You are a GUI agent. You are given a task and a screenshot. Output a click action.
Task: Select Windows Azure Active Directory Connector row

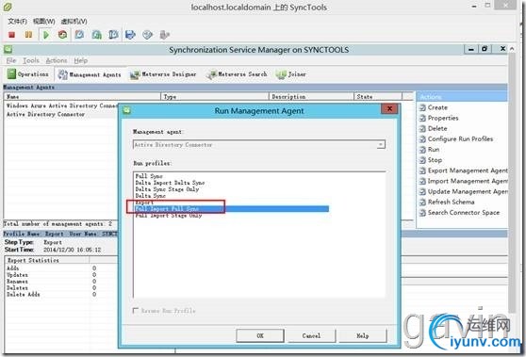(62, 105)
